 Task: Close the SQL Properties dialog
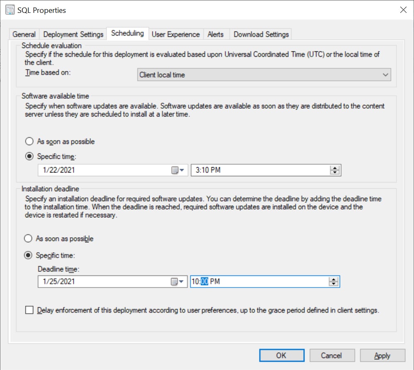403,10
